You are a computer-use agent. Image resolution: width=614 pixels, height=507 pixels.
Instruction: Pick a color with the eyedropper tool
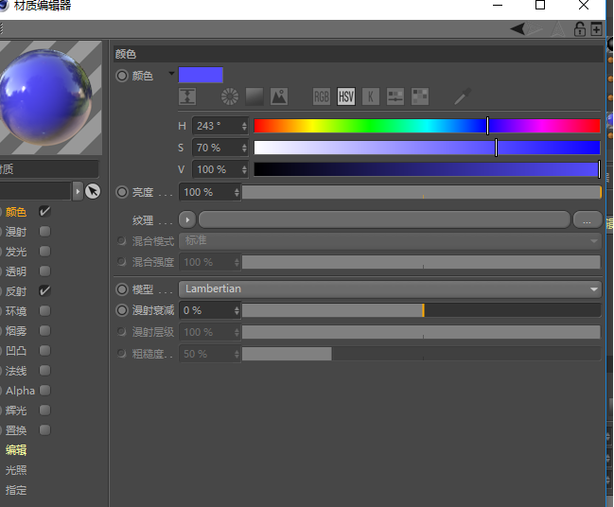click(x=462, y=96)
